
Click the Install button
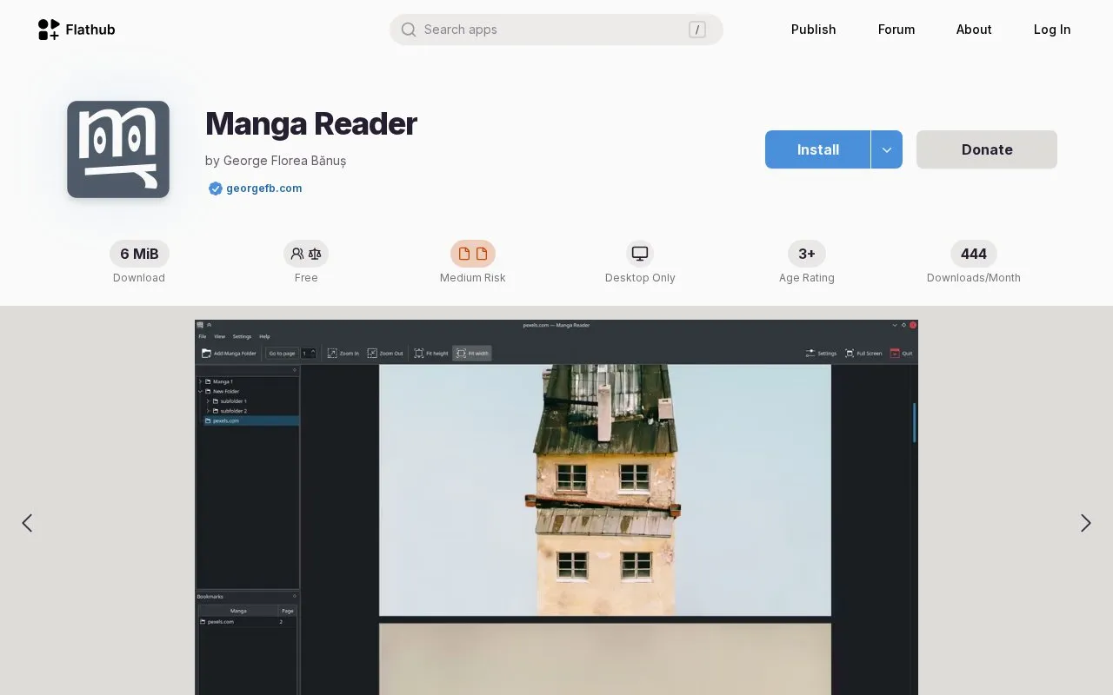pos(817,149)
